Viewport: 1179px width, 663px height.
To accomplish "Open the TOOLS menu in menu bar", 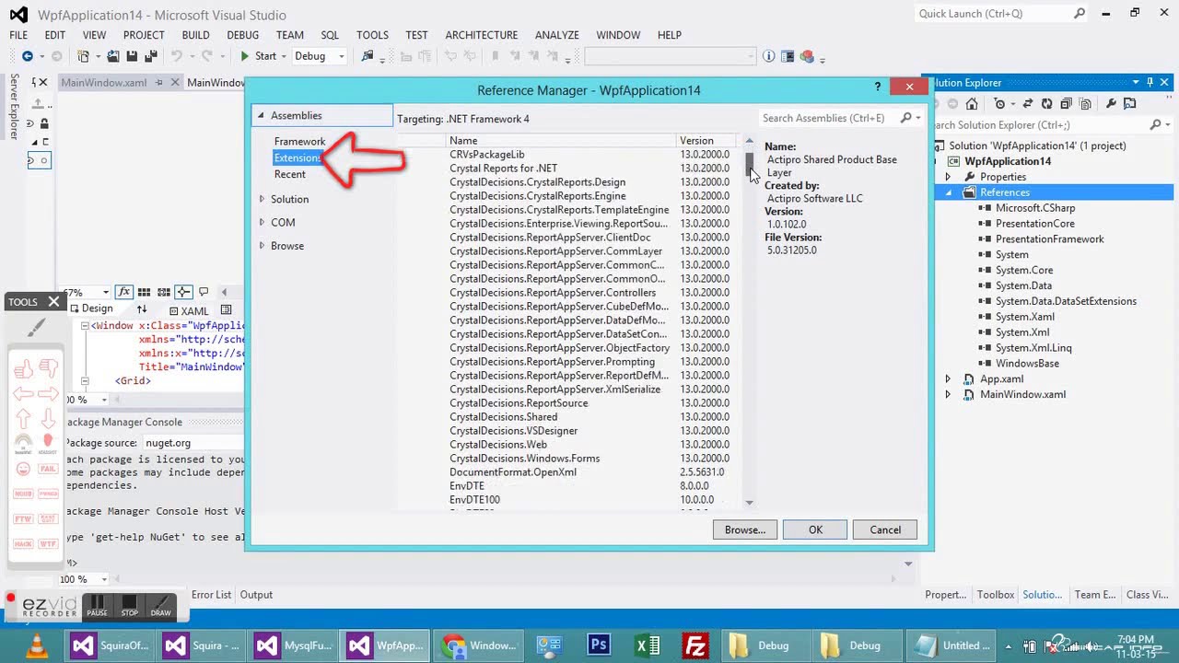I will point(372,35).
